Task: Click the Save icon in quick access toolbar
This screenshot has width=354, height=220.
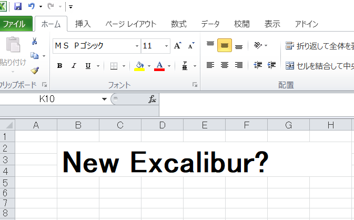Action: pos(18,6)
